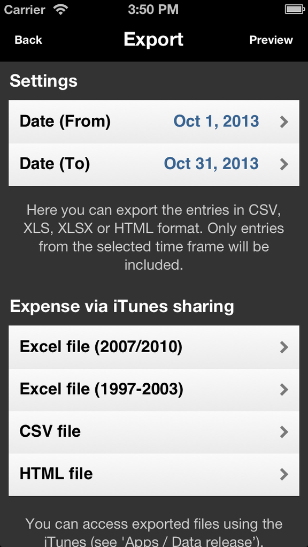
Task: Select the Date (To) row
Action: [154, 164]
